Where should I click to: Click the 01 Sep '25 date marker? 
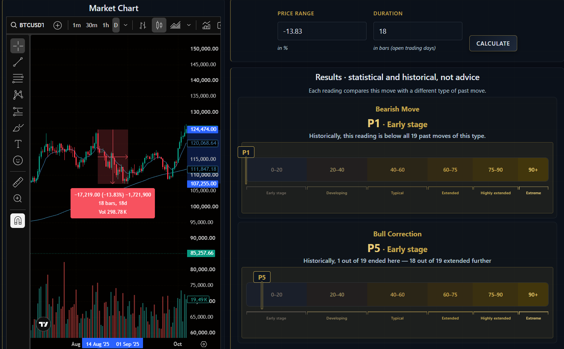pyautogui.click(x=128, y=344)
